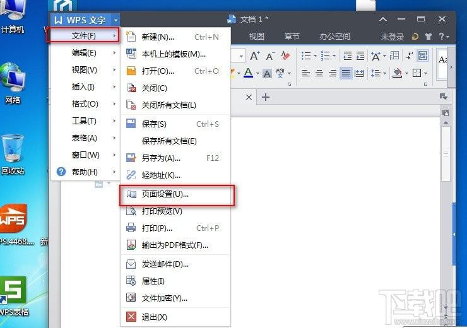Screen dimensions: 467x328
Task: Switch to the 章节 ribbon tab
Action: point(292,37)
